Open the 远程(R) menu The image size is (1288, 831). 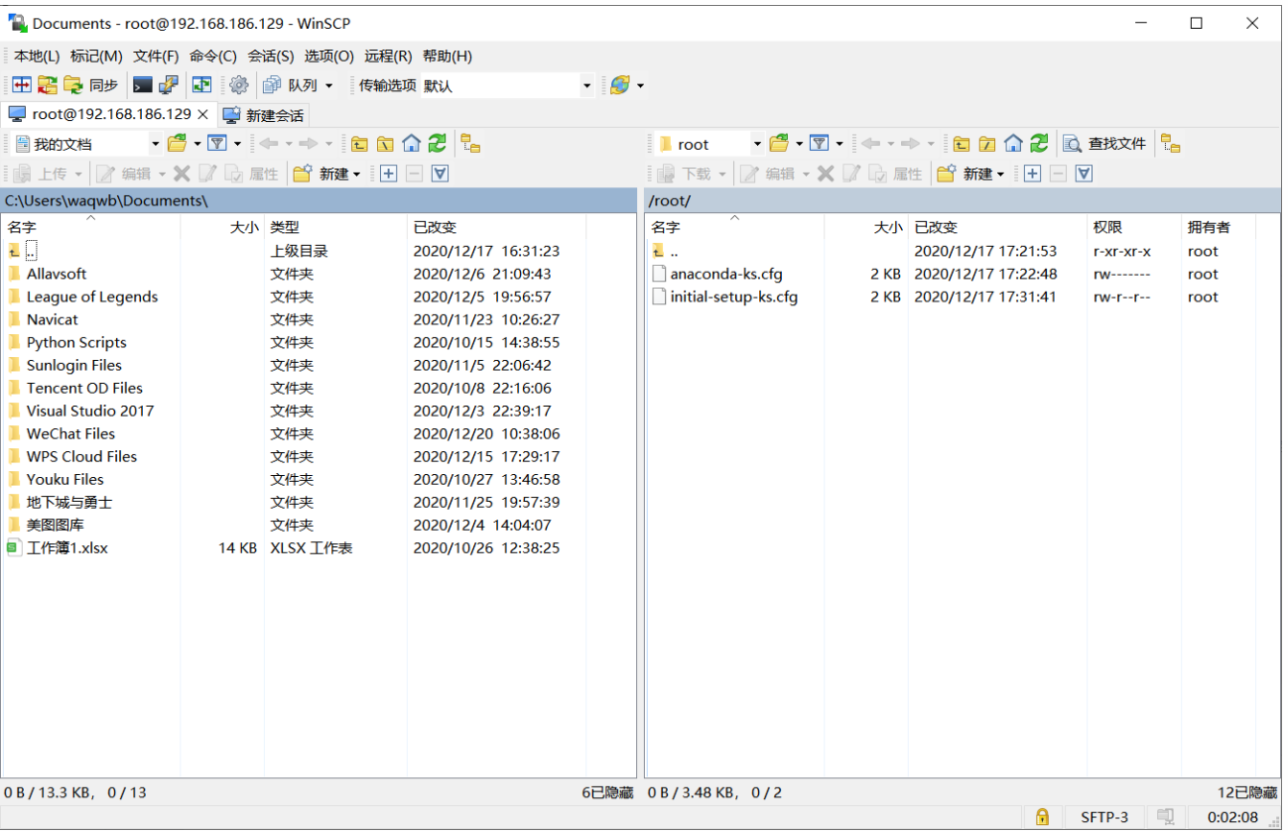click(x=388, y=57)
